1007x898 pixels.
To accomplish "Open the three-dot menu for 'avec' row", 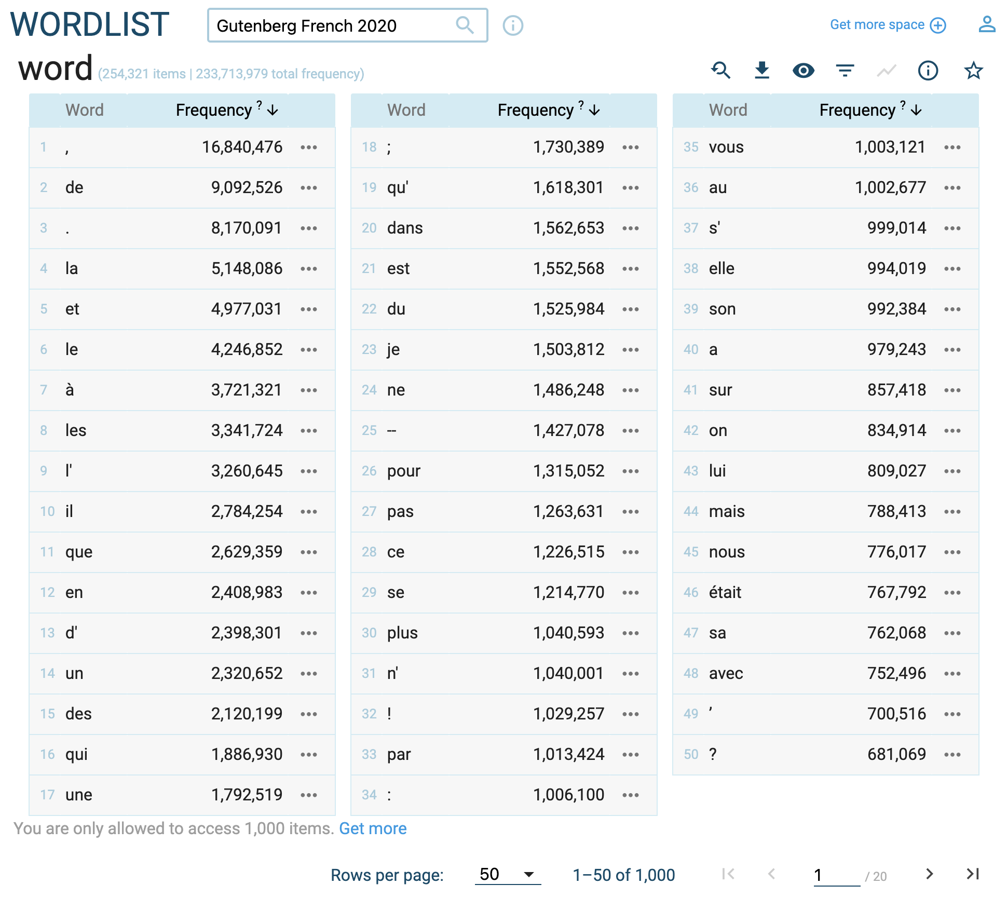I will [952, 674].
